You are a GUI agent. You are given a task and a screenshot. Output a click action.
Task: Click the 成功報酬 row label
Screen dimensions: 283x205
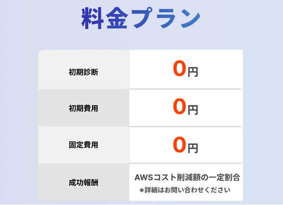[x=83, y=182]
